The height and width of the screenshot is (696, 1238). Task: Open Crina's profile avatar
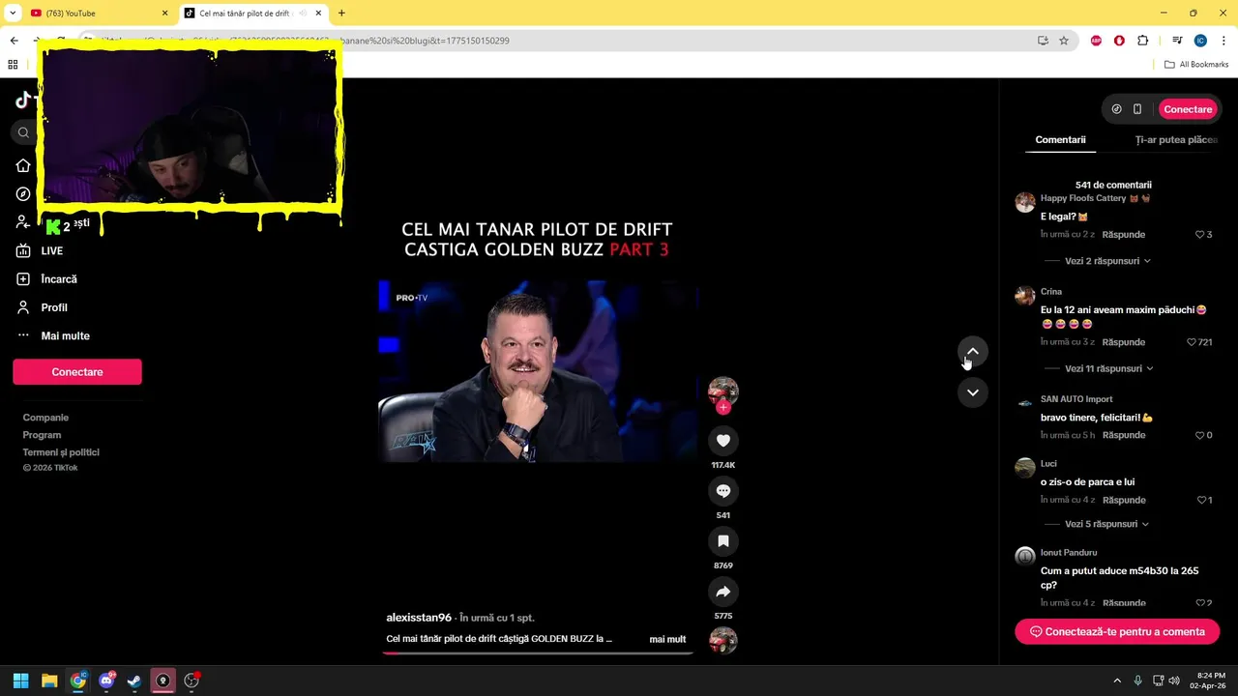[x=1024, y=296]
